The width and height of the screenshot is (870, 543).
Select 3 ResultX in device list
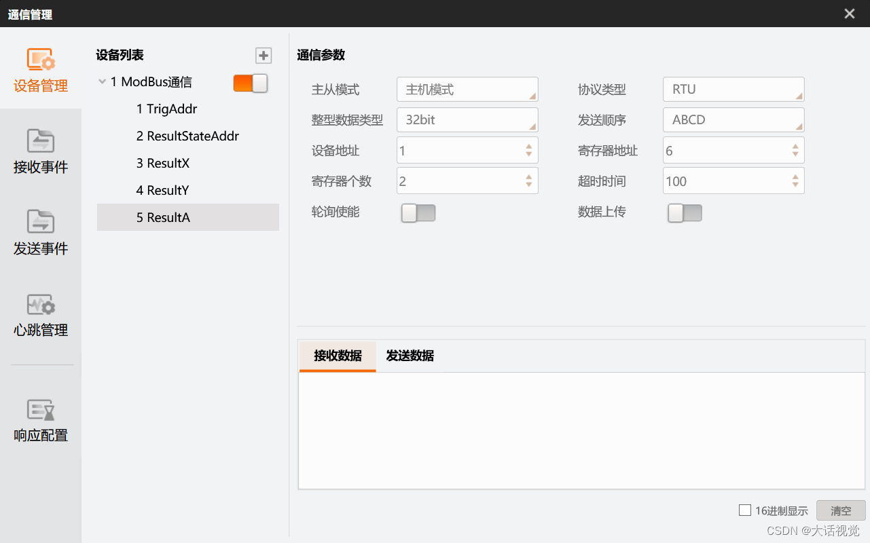click(188, 163)
